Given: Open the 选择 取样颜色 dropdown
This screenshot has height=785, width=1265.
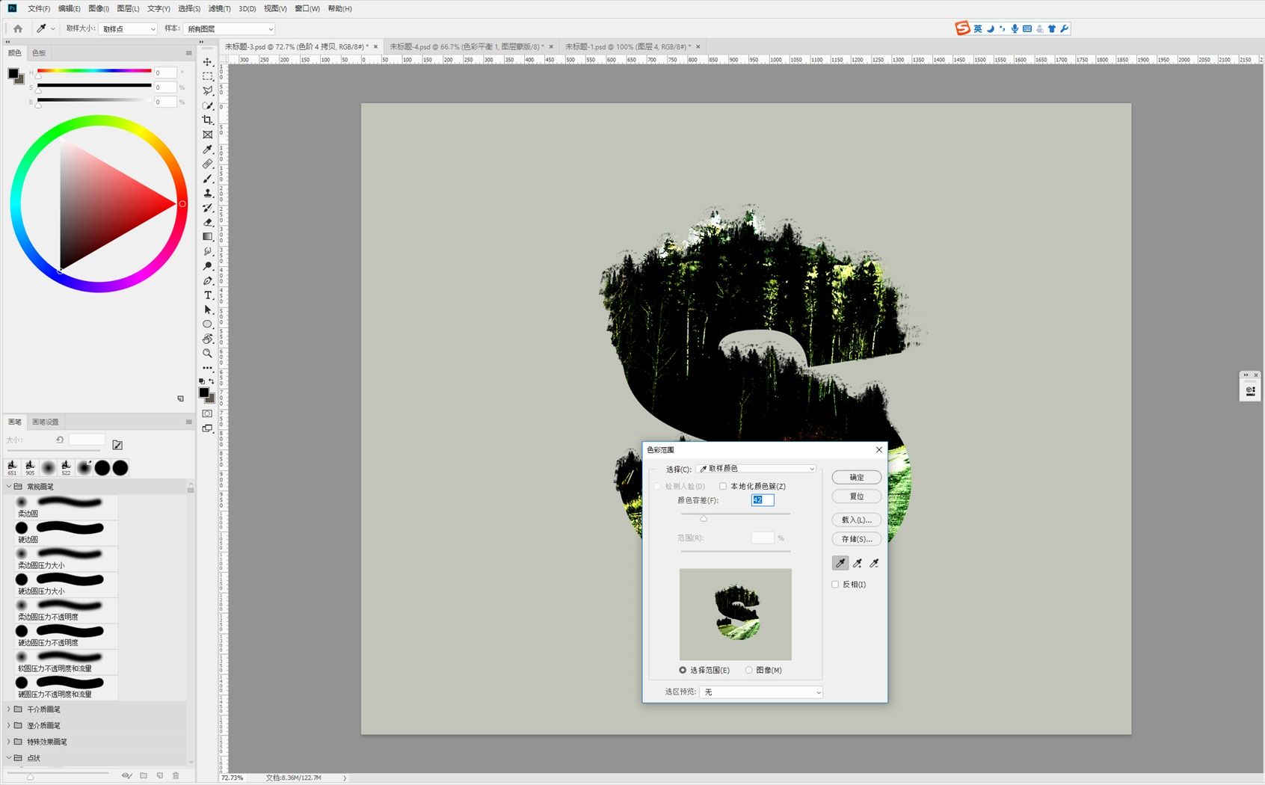Looking at the screenshot, I should (756, 469).
